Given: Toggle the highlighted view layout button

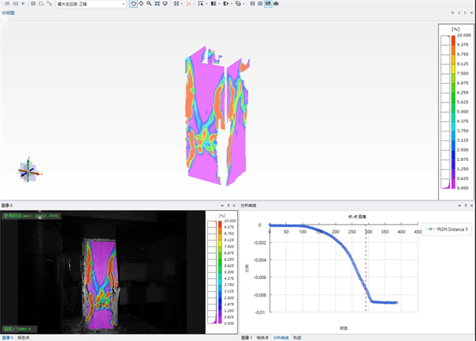Looking at the screenshot, I should tap(267, 4).
